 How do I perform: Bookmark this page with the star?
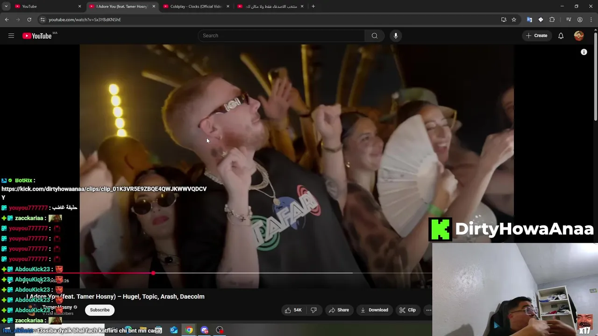tap(514, 20)
